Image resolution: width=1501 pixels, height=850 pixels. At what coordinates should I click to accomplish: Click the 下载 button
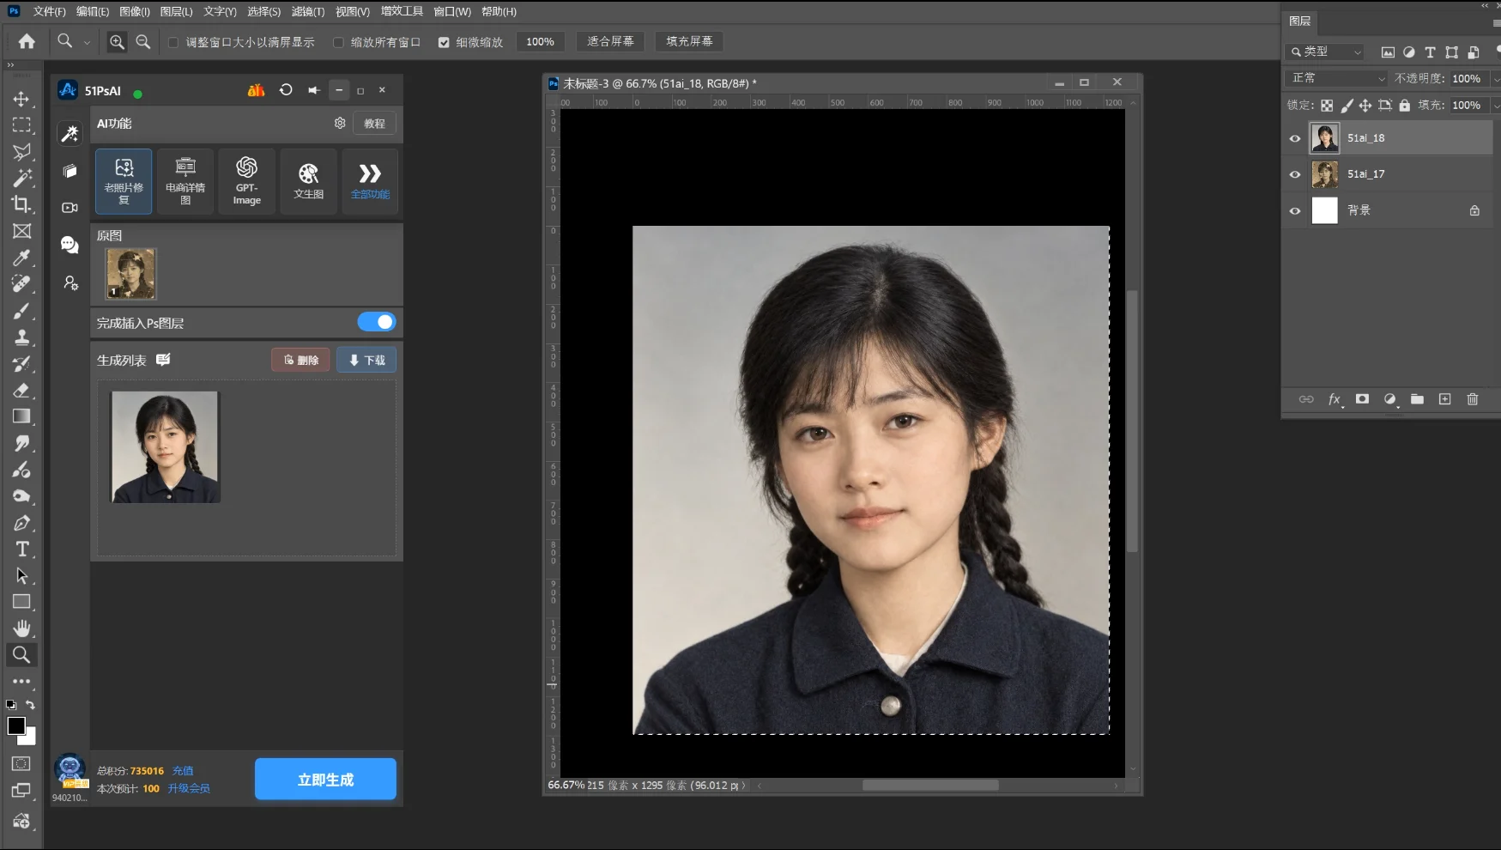click(366, 360)
